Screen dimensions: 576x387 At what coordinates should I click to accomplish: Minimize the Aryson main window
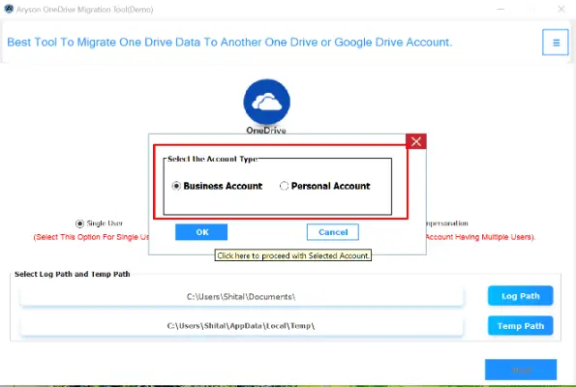pos(500,9)
